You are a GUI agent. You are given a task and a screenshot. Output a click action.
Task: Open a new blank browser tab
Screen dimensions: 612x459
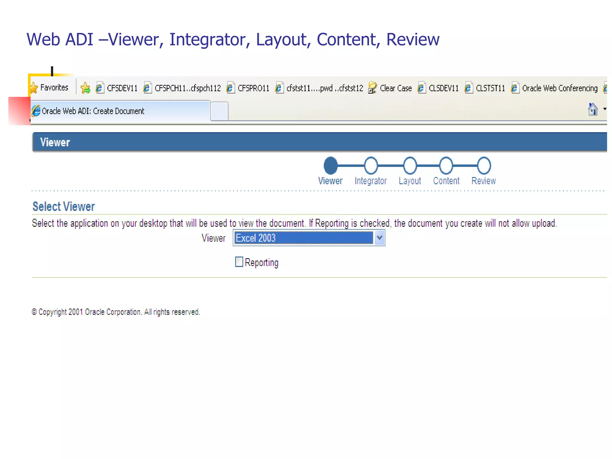219,111
